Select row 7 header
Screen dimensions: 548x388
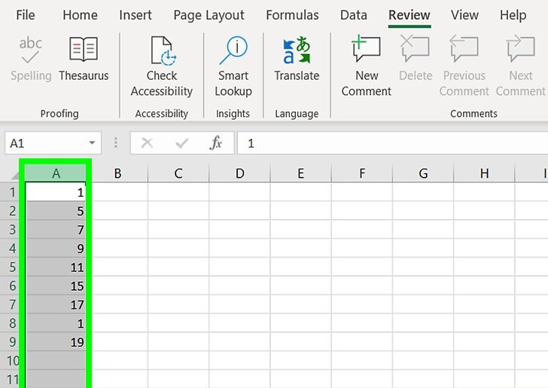pos(12,304)
